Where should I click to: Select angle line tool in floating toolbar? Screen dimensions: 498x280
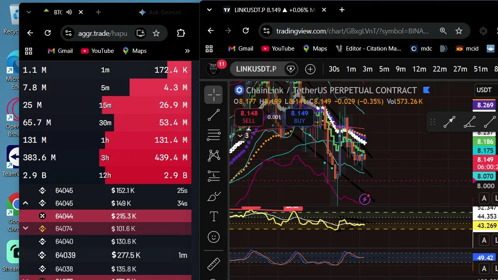(470, 122)
